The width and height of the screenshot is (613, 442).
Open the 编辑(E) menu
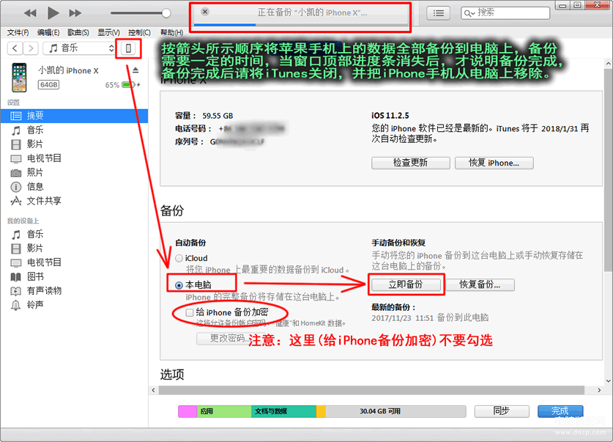coord(48,32)
